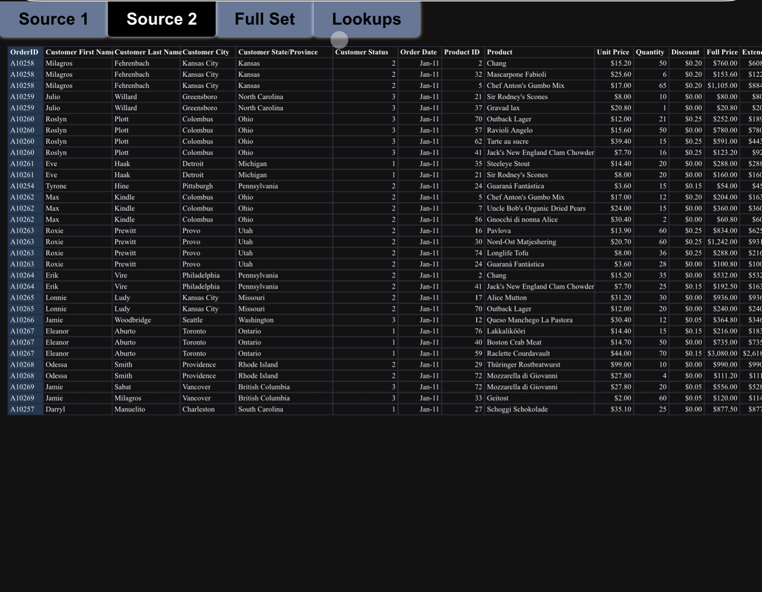Select the full price cell $364.80
Image resolution: width=762 pixels, height=592 pixels.
click(722, 320)
